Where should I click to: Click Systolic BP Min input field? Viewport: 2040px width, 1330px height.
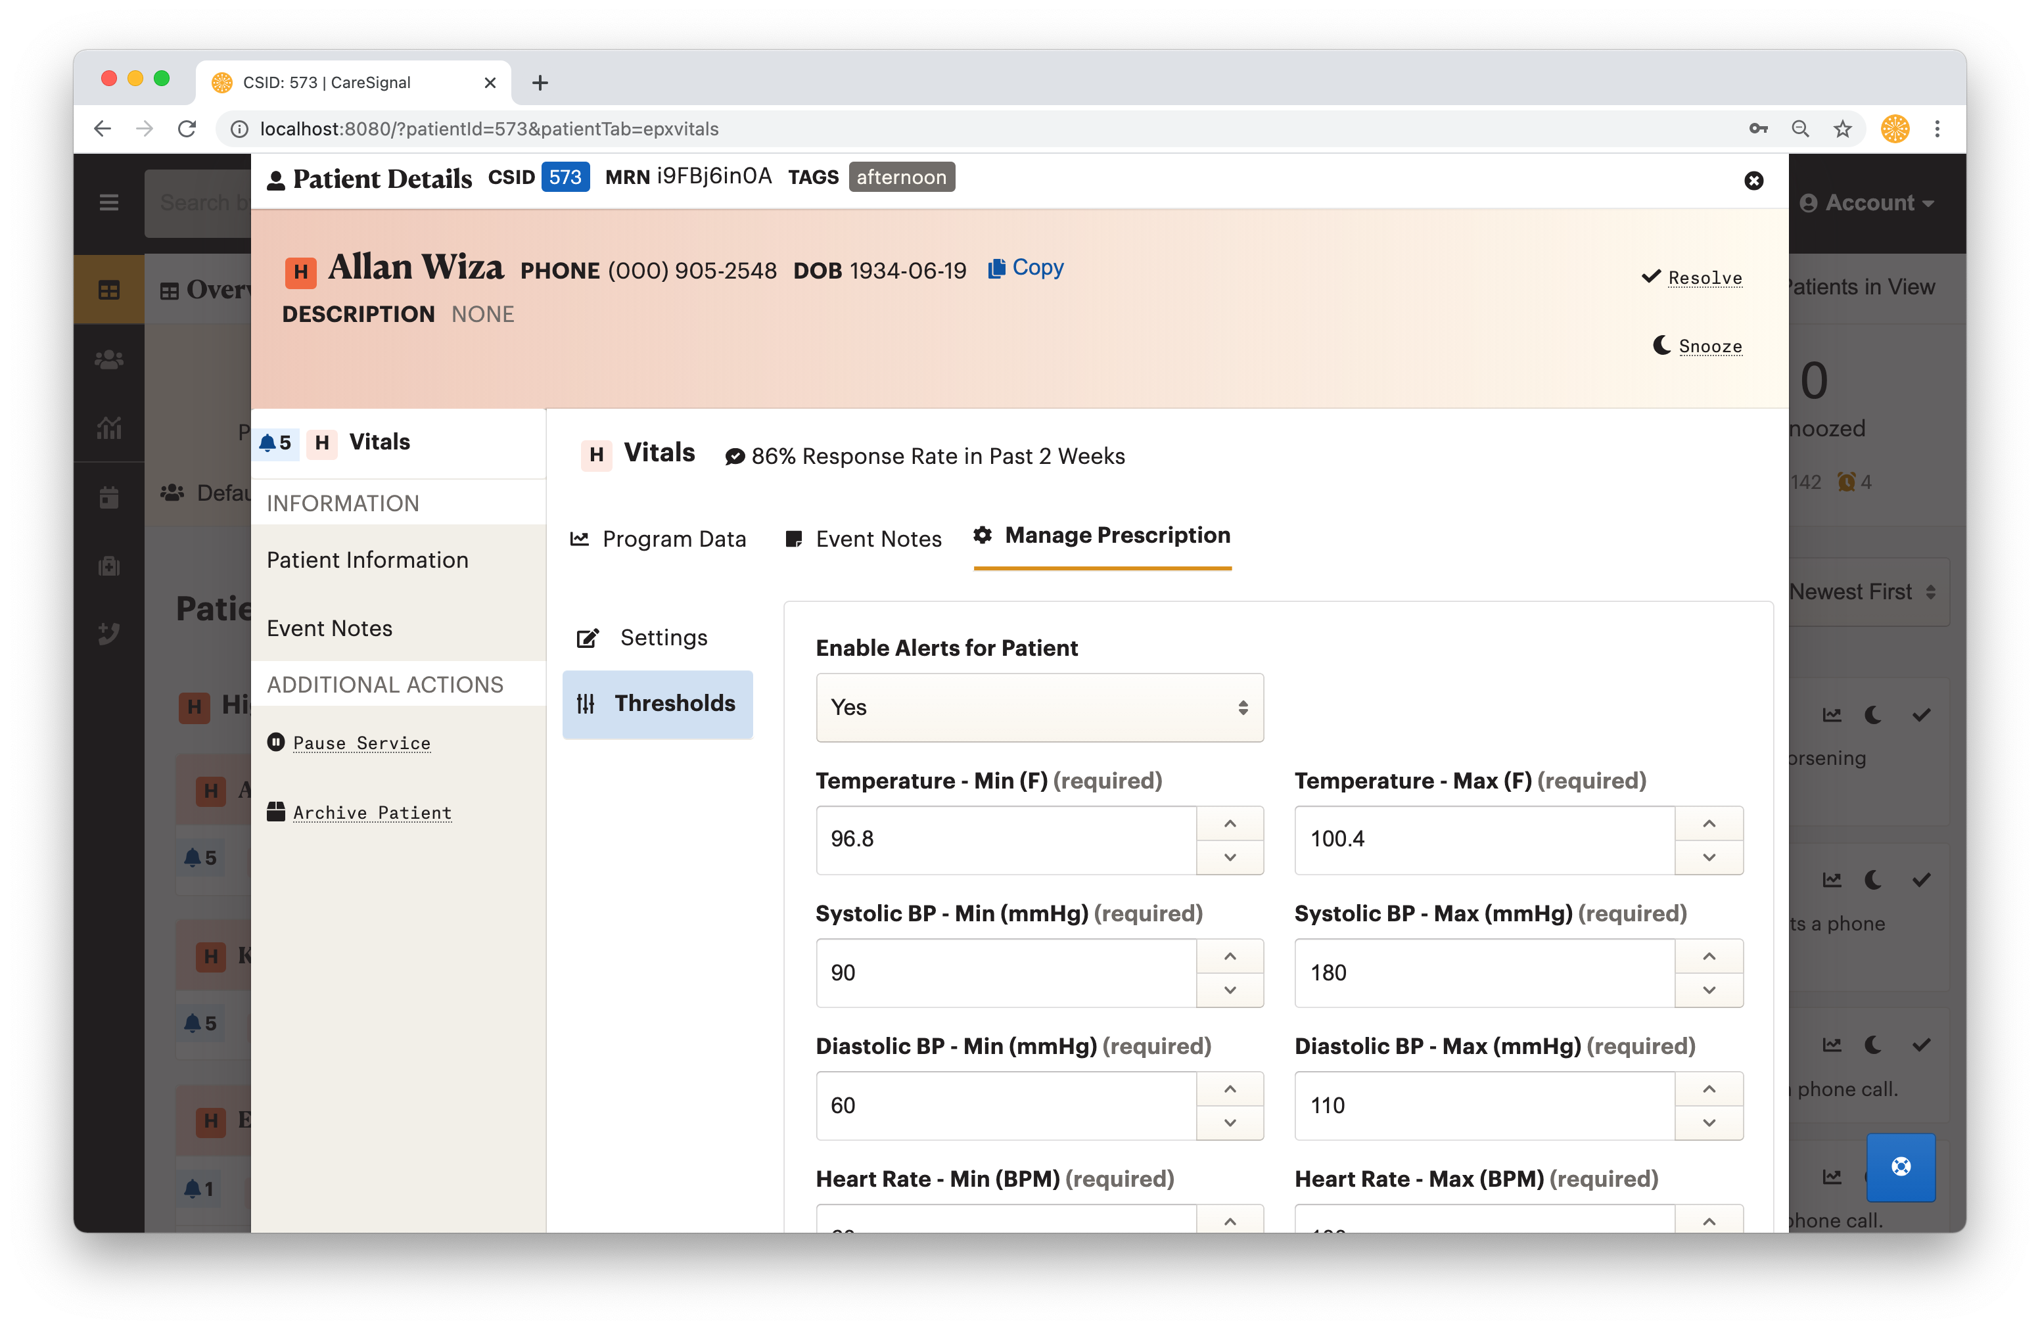pos(1006,973)
